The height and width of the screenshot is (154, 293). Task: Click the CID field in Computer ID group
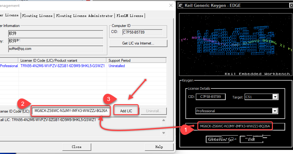coord(142,32)
